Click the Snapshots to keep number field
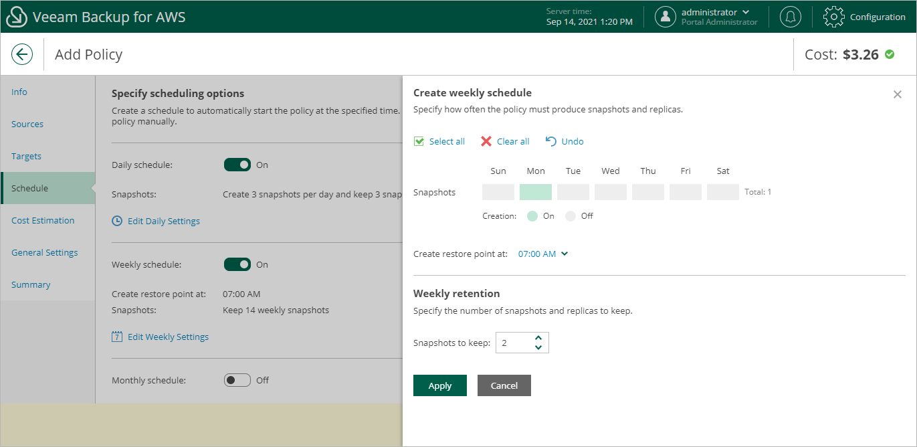Viewport: 917px width, 447px height. pyautogui.click(x=522, y=343)
